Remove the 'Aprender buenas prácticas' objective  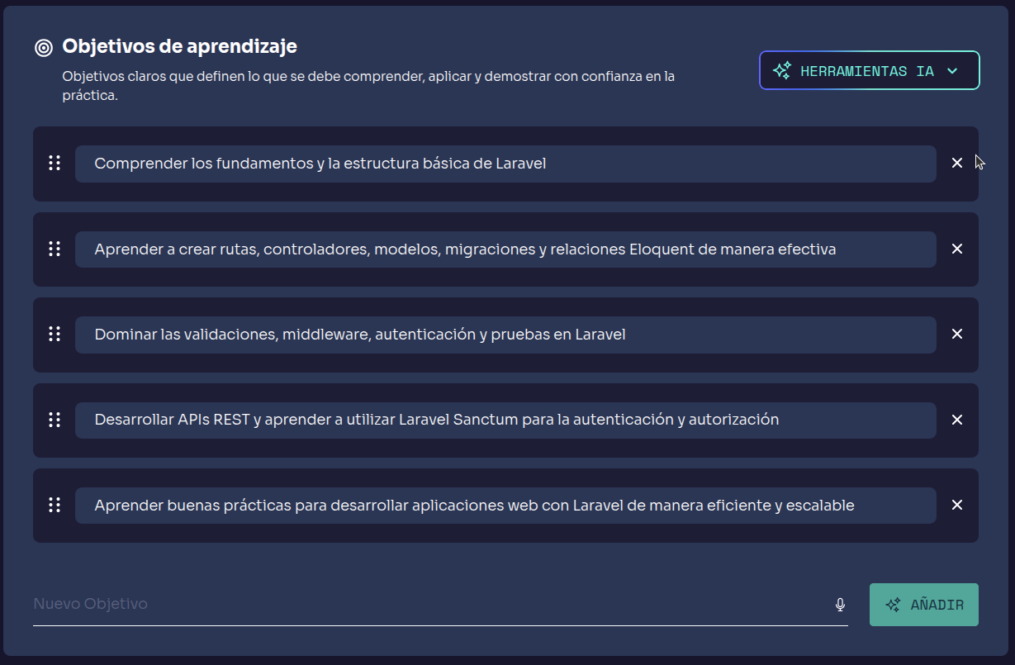coord(957,505)
